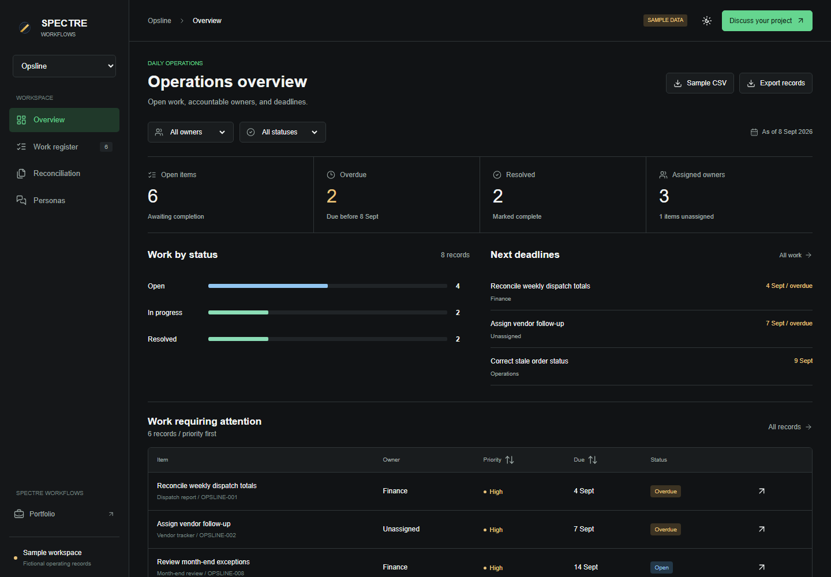The height and width of the screenshot is (577, 831).
Task: Click the Open status badge in table
Action: point(661,568)
